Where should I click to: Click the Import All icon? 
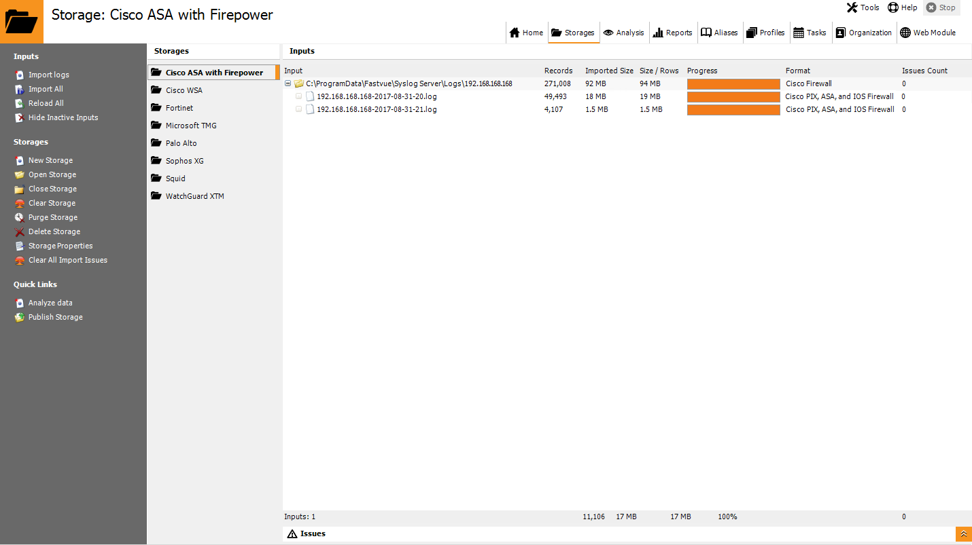coord(20,89)
